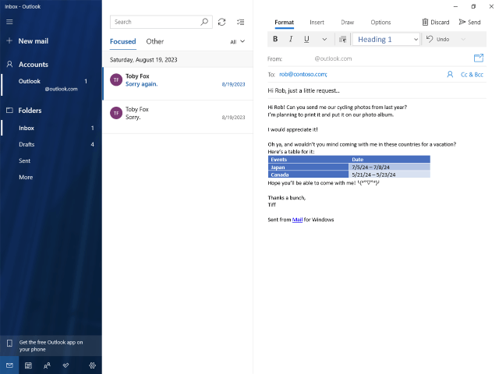Switch to Calendar in bottom bar
The image size is (499, 374).
coord(28,365)
